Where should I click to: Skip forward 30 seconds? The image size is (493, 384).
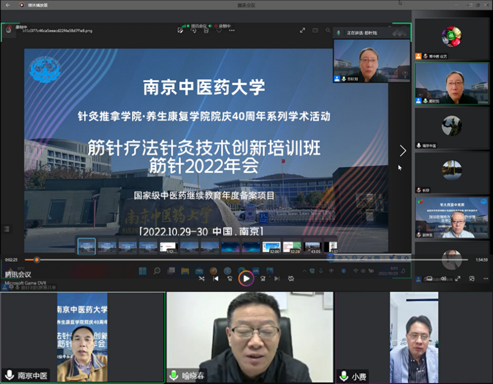tap(262, 278)
